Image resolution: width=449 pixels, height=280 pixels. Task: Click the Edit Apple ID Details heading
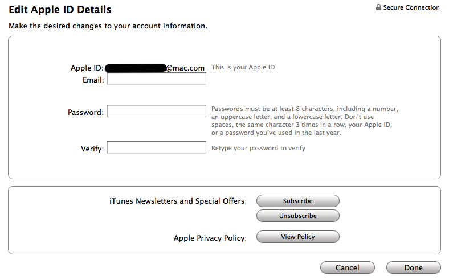tap(60, 10)
